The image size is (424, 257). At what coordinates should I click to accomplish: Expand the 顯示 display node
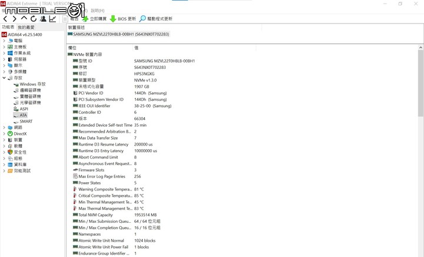[x=4, y=65]
